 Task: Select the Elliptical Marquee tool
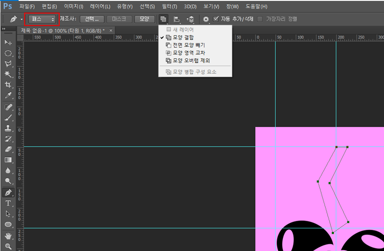tap(8, 53)
